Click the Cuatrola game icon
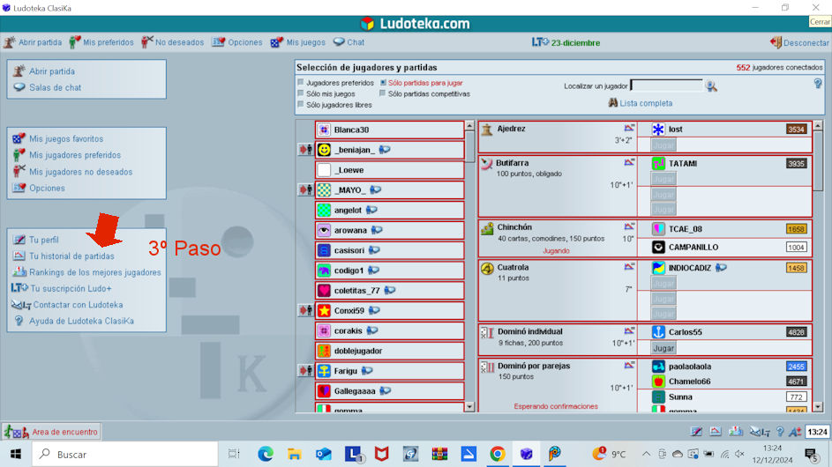The height and width of the screenshot is (467, 832). 486,268
